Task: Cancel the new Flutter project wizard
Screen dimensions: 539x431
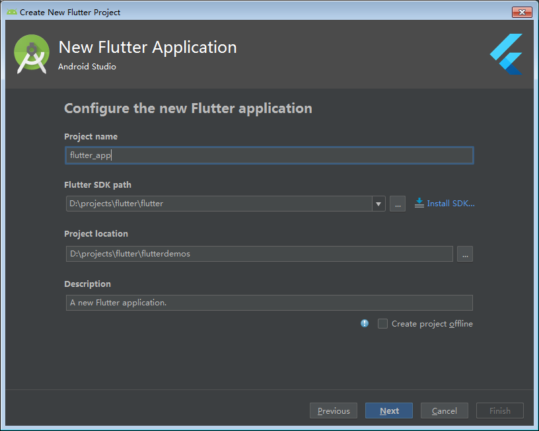Action: [444, 411]
